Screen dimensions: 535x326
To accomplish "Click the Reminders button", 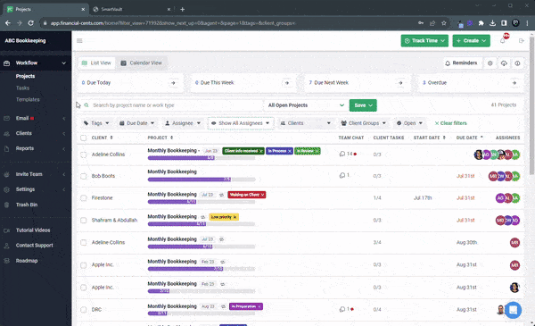I will coord(461,63).
